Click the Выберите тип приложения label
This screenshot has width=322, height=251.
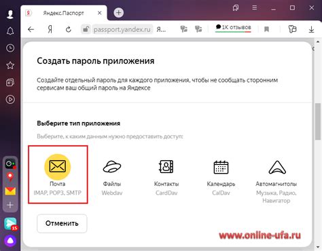click(79, 123)
